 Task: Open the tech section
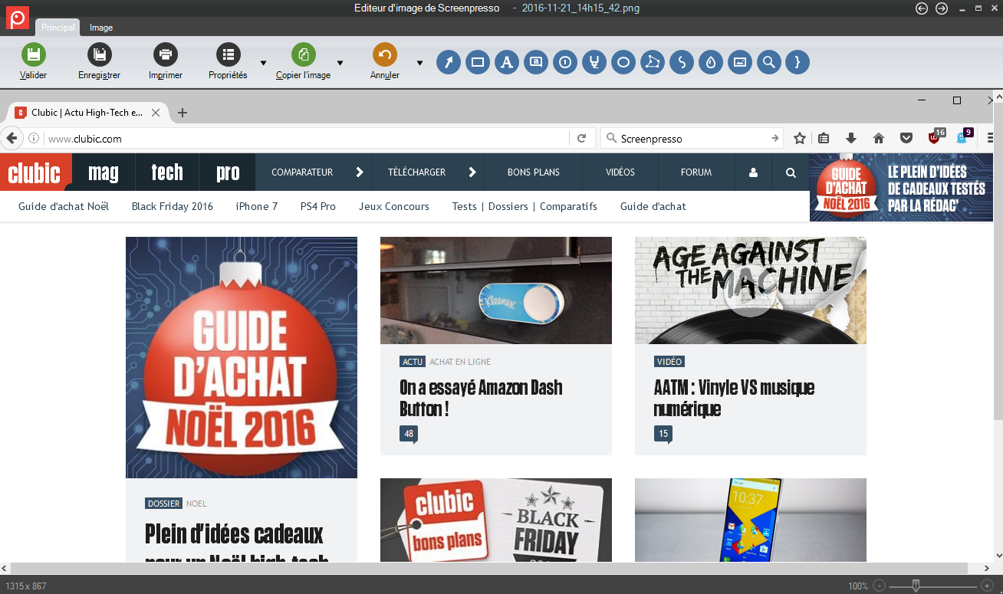tap(167, 172)
